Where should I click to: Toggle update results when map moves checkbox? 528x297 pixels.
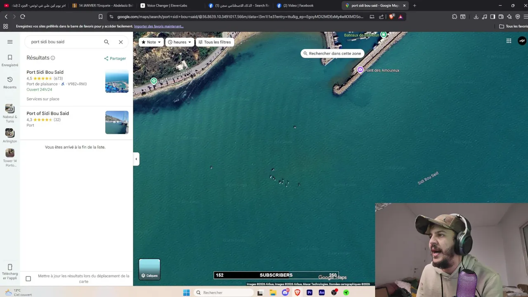(x=28, y=279)
